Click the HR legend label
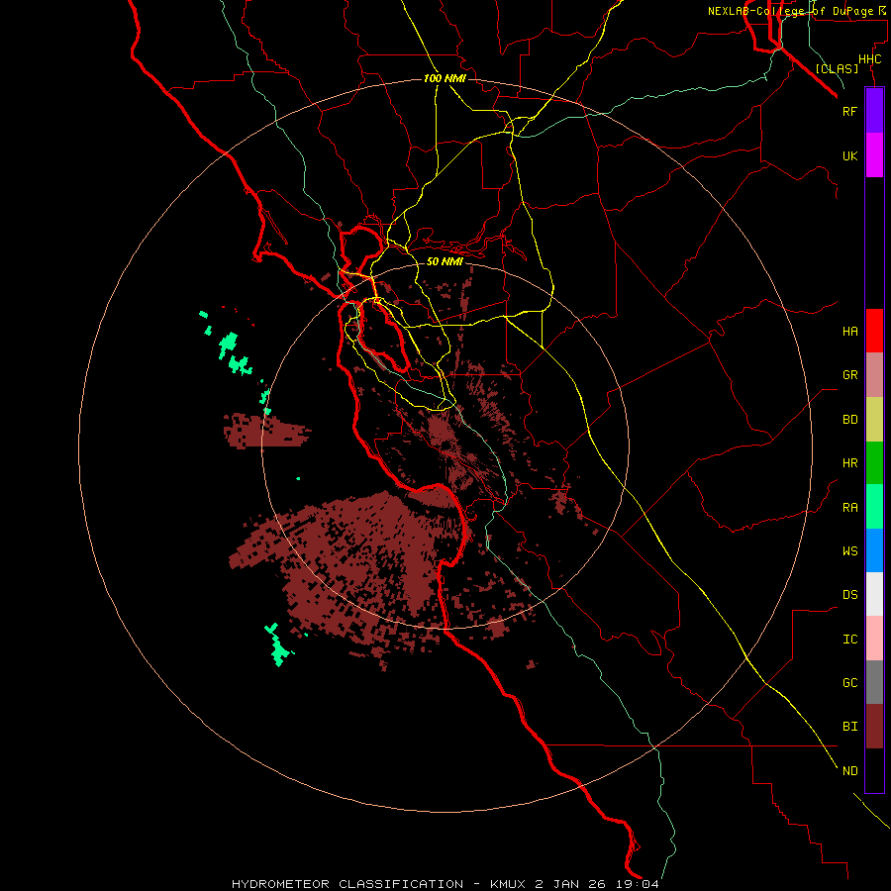The image size is (891, 891). coord(849,463)
